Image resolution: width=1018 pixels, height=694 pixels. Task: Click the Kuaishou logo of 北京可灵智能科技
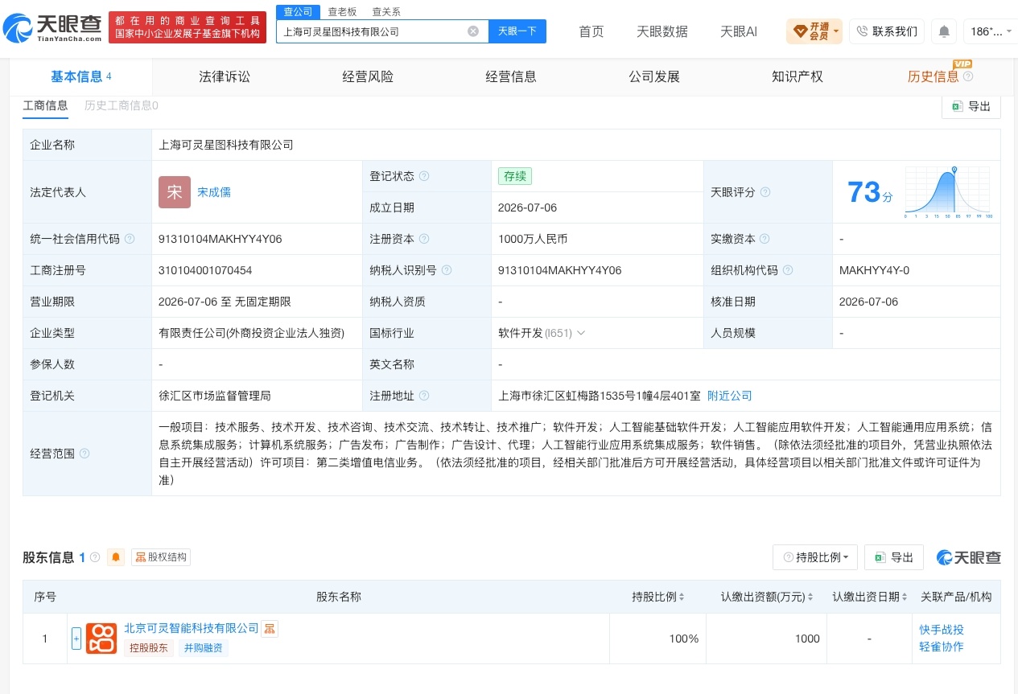[x=101, y=639]
